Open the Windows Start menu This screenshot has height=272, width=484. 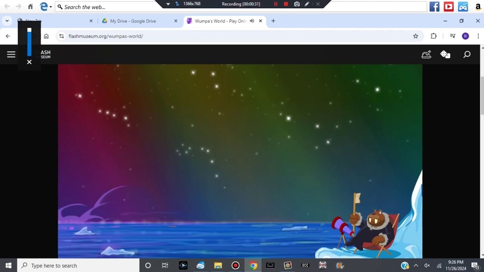[8, 266]
